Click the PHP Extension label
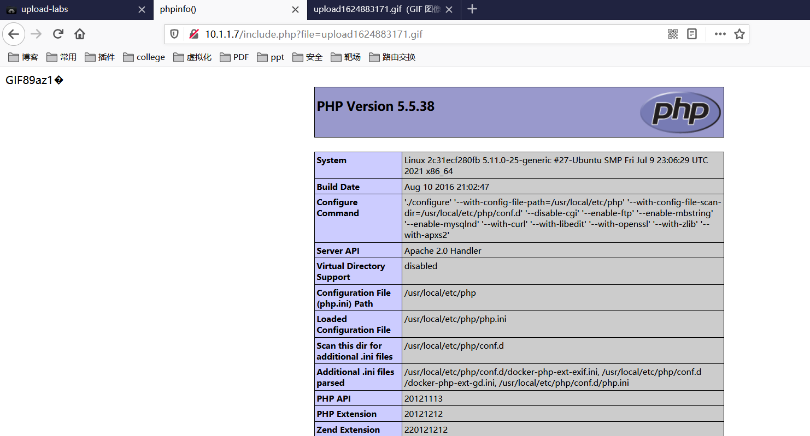This screenshot has width=810, height=436. pos(347,414)
